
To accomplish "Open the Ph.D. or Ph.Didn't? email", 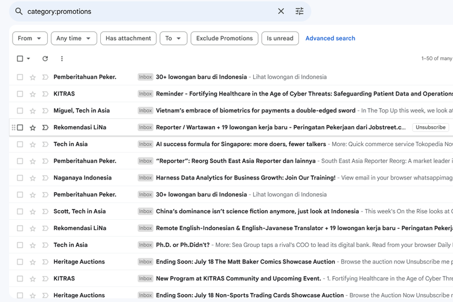I will pyautogui.click(x=182, y=245).
